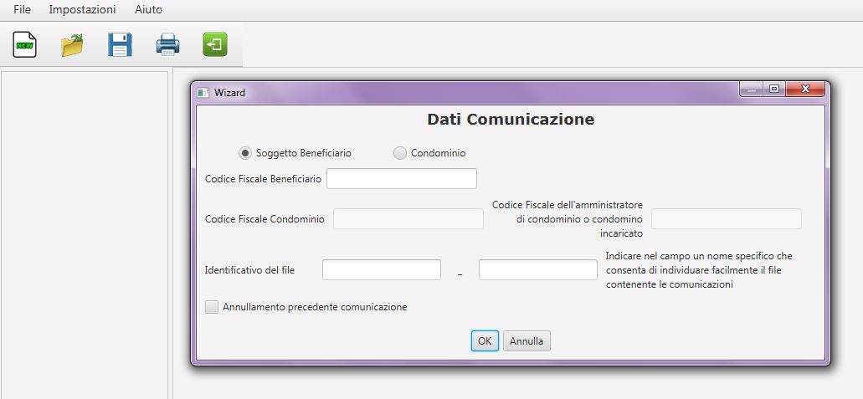Click the OK button
Viewport: 863px width, 399px height.
click(x=485, y=340)
